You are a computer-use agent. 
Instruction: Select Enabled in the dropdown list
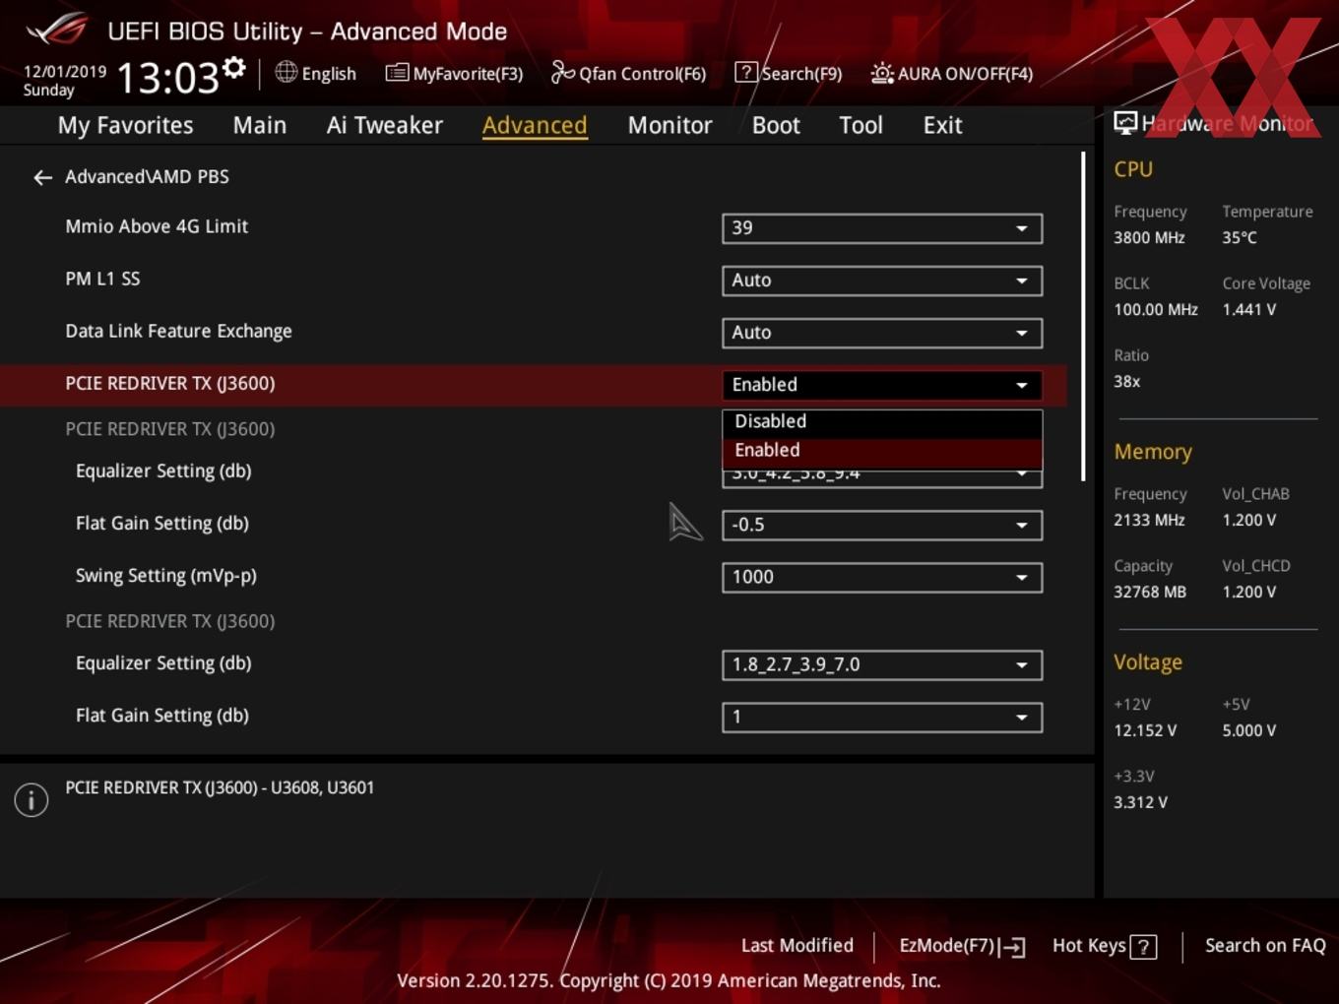(x=882, y=451)
